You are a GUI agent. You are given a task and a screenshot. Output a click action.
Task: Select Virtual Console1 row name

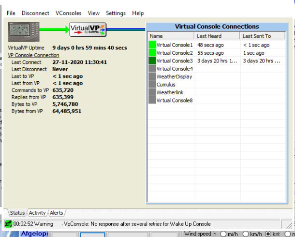tap(175, 45)
